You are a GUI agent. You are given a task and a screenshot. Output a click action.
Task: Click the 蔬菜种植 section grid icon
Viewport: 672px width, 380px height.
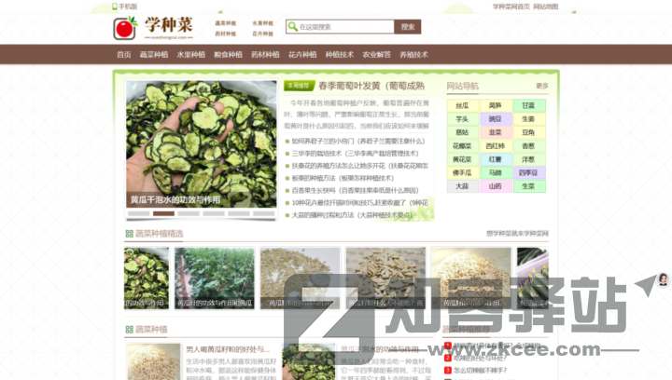coord(130,329)
